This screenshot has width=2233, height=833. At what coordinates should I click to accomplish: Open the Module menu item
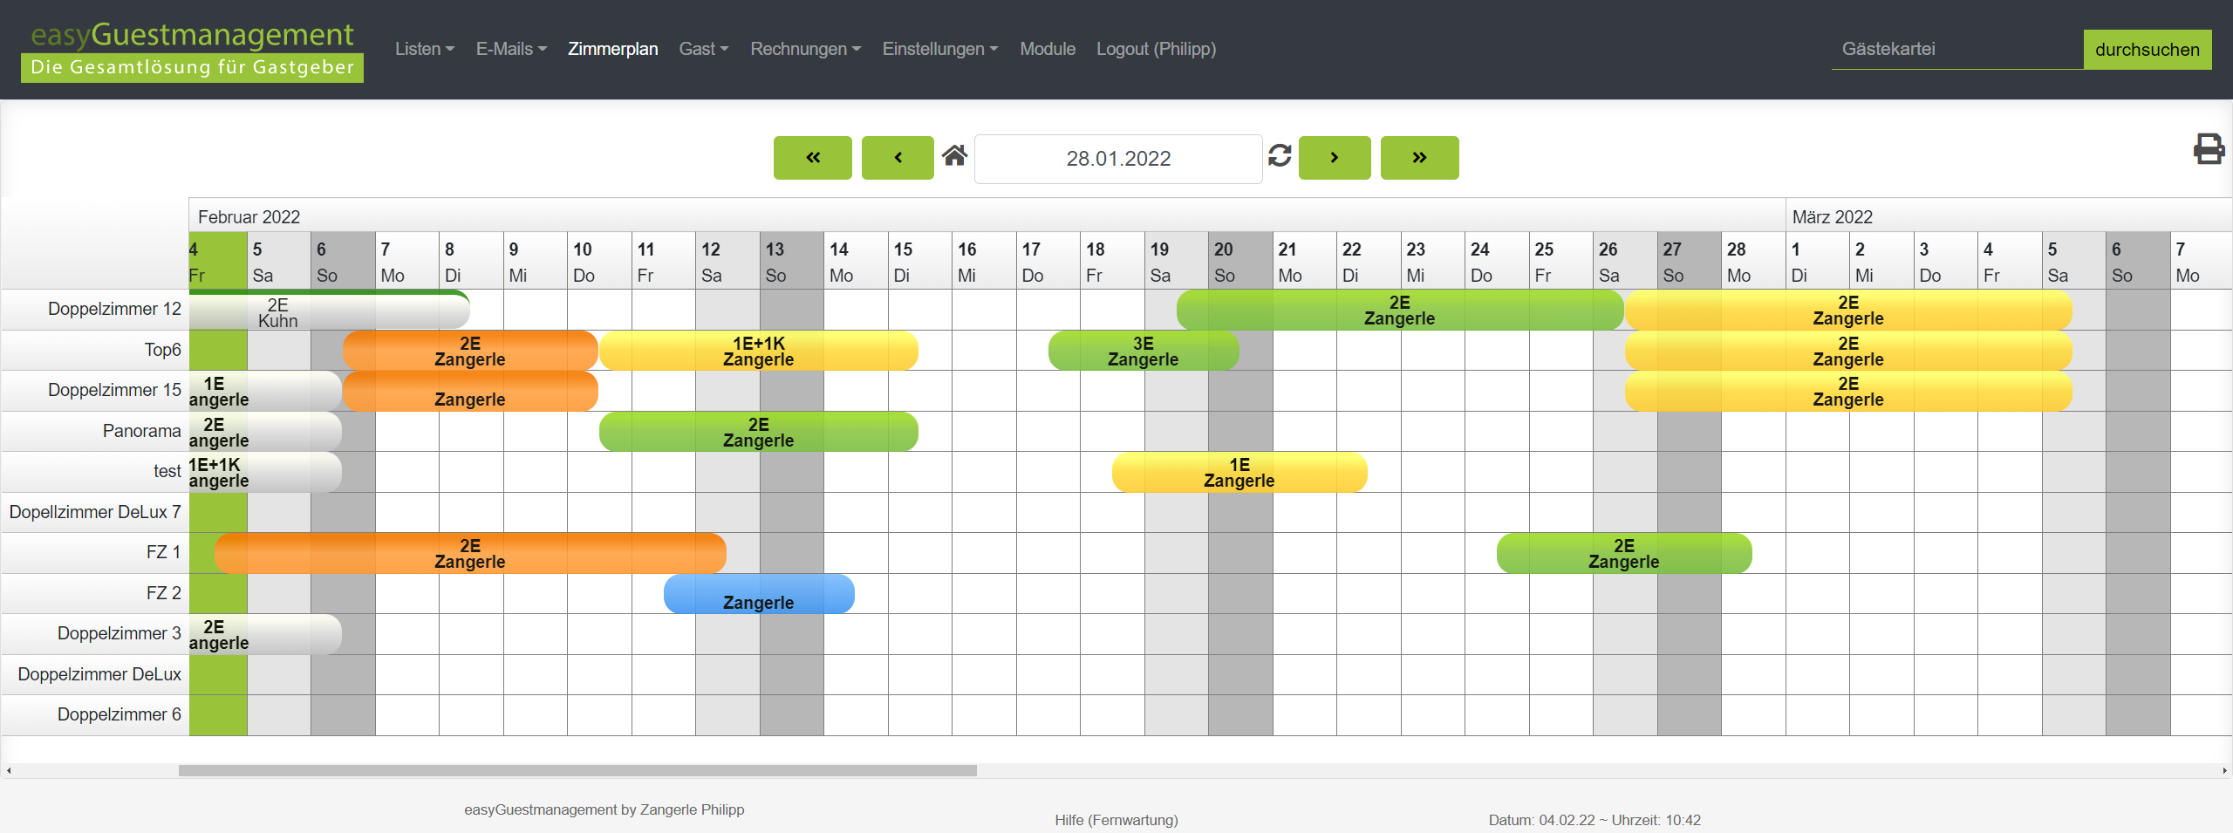[1047, 50]
